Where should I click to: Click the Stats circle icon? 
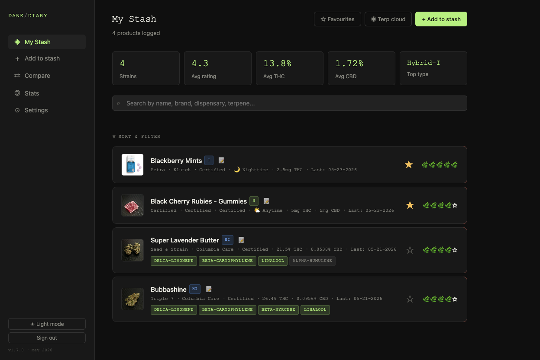point(17,93)
